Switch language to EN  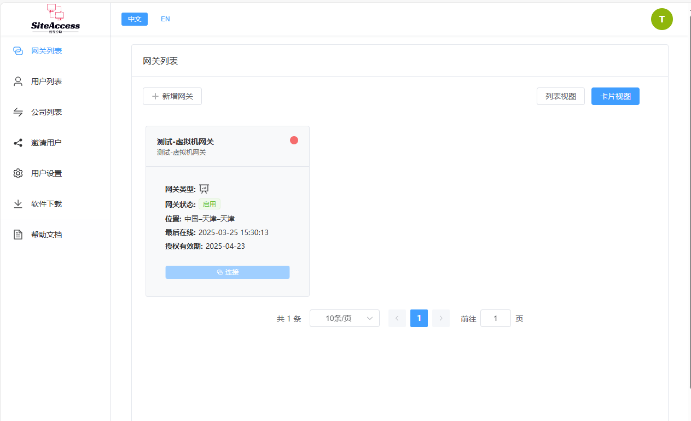(165, 19)
